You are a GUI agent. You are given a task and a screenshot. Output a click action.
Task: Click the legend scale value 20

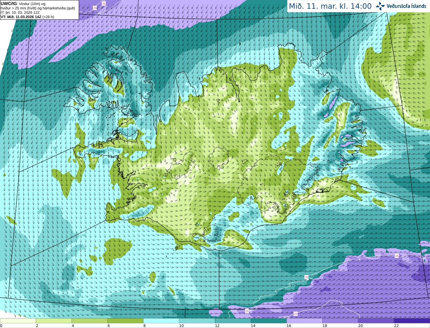pos(360,326)
